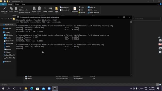Click Select none in ribbon
The width and height of the screenshot is (162, 91).
click(92, 10)
